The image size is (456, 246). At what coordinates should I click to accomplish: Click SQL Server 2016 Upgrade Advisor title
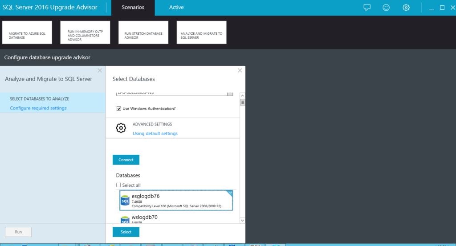click(x=50, y=7)
